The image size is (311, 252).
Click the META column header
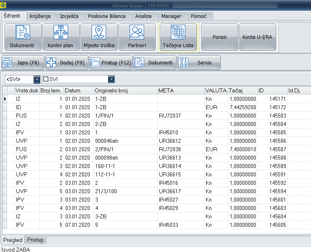click(181, 91)
